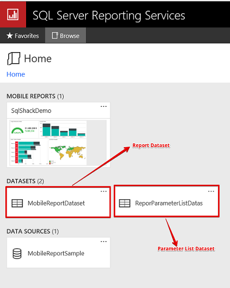Click the Reporting Services red logo icon
230x288 pixels.
pyautogui.click(x=13, y=14)
